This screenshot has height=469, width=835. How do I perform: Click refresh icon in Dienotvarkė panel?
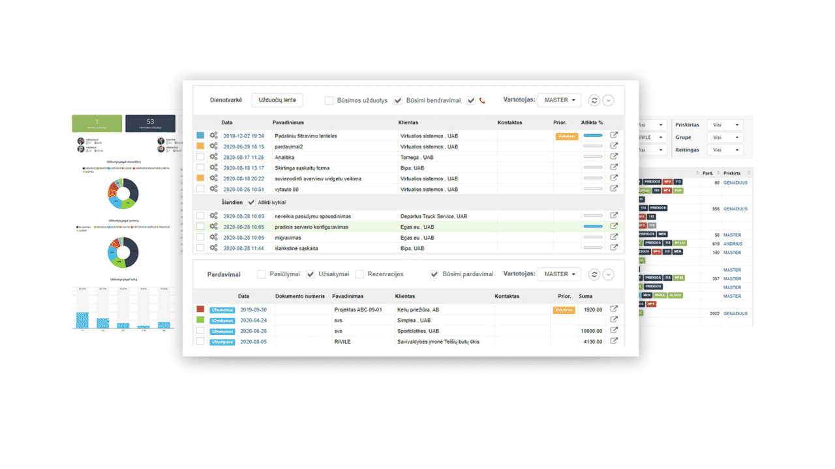click(594, 100)
